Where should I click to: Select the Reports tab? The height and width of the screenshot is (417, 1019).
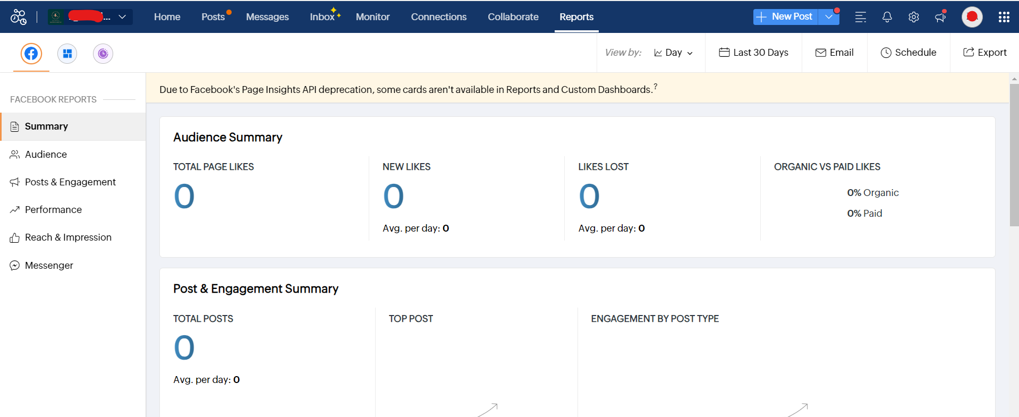coord(576,17)
